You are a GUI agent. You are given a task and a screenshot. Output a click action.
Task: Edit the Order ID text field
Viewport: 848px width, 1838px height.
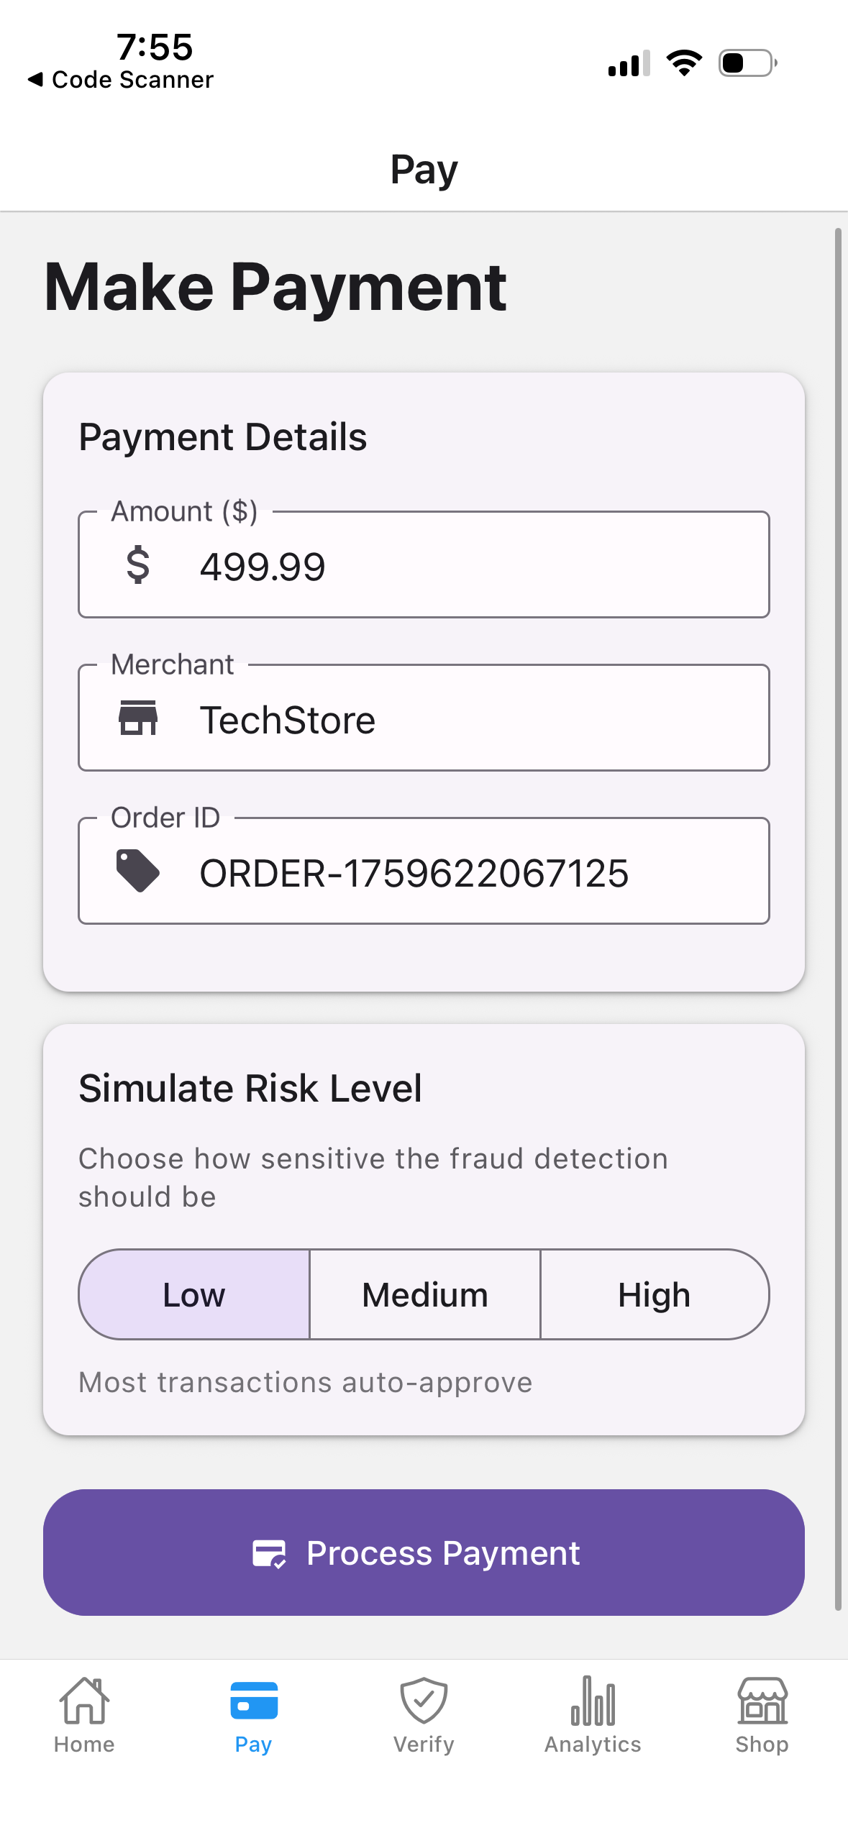[x=414, y=873]
